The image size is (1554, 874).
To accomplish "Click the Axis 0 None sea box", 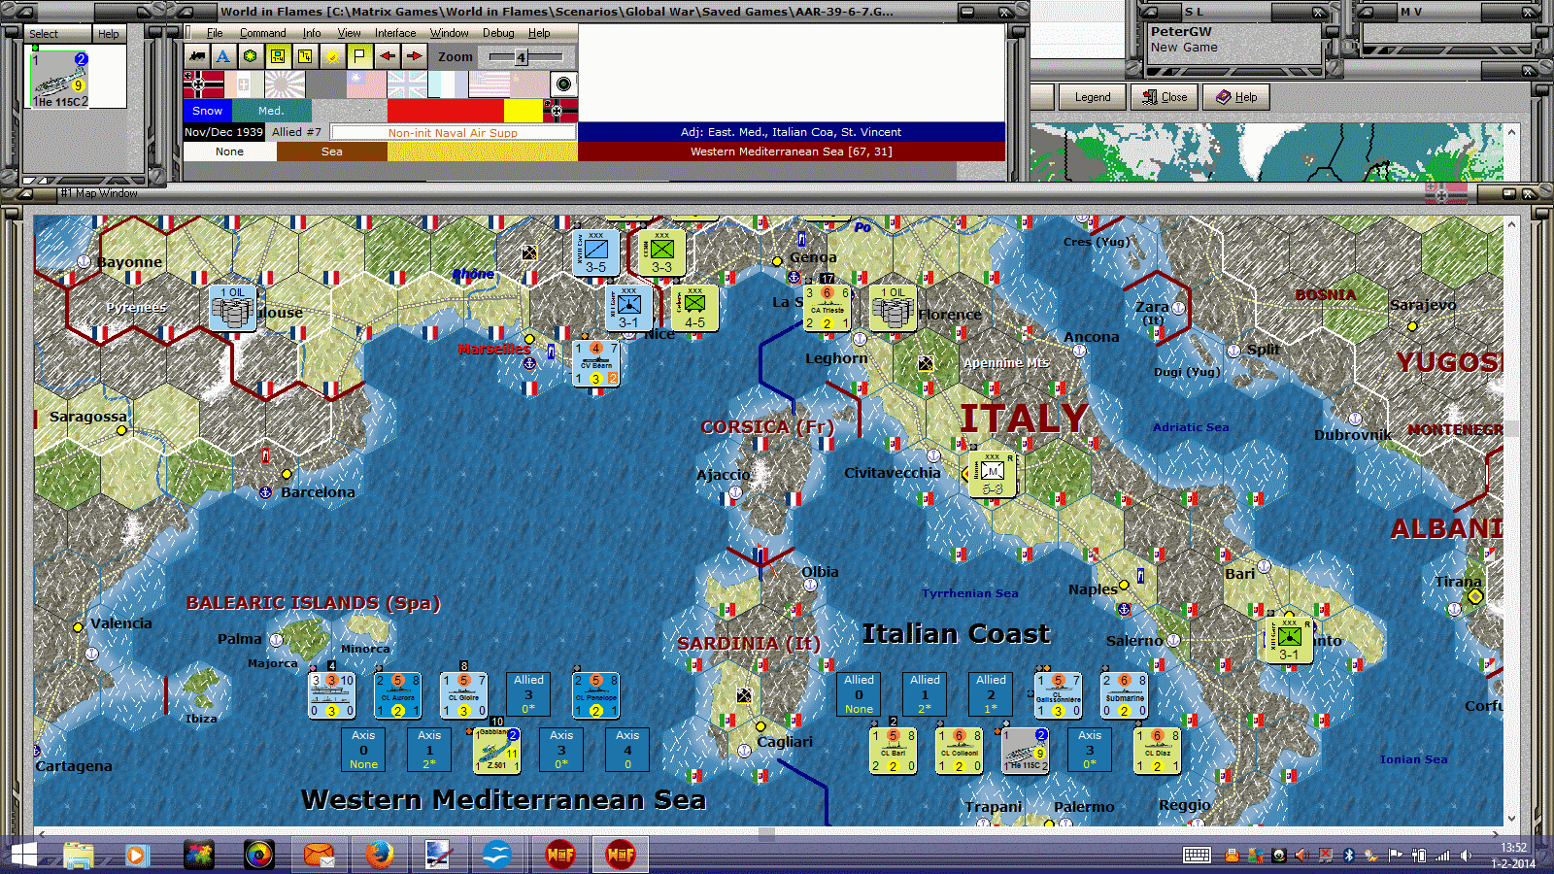I will (363, 750).
